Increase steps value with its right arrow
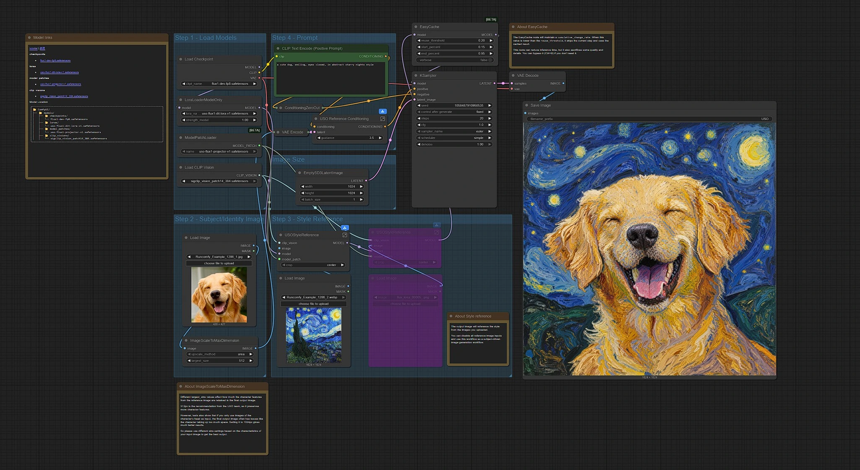This screenshot has width=860, height=470. click(490, 118)
